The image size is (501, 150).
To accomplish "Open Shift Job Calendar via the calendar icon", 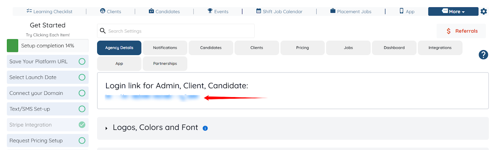I will (259, 11).
